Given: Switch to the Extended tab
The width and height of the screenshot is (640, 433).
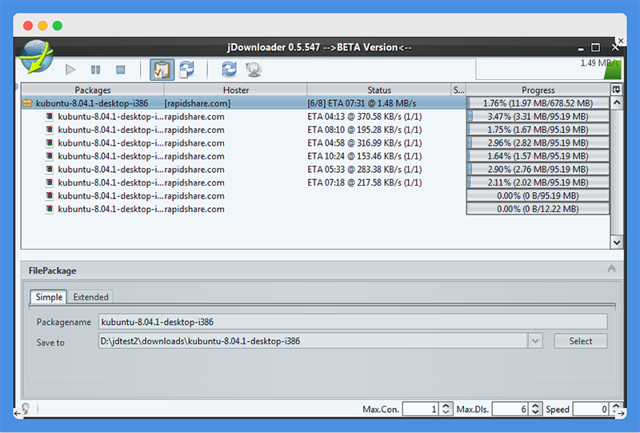Looking at the screenshot, I should (90, 297).
